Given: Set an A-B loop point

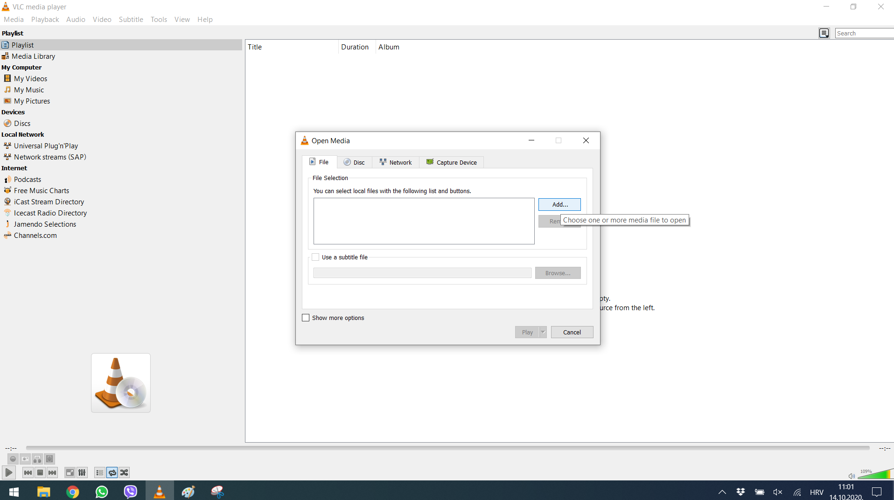Looking at the screenshot, I should [37, 459].
